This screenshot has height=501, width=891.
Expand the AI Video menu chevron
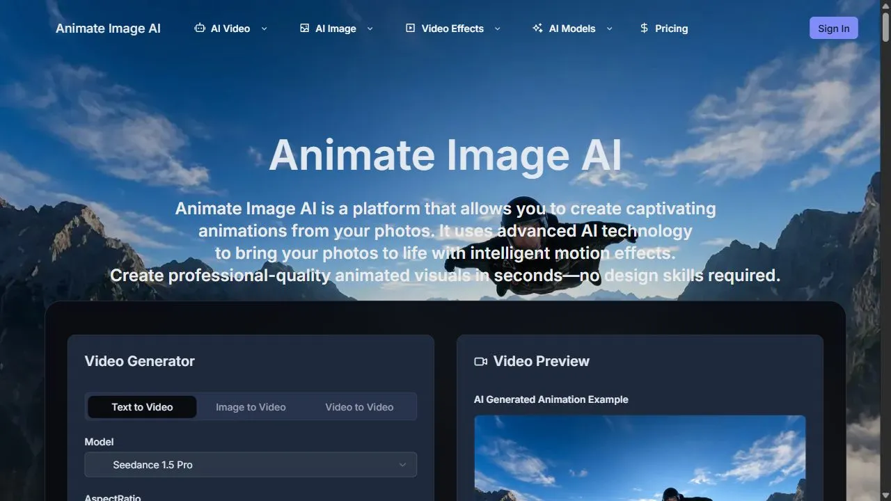point(264,29)
